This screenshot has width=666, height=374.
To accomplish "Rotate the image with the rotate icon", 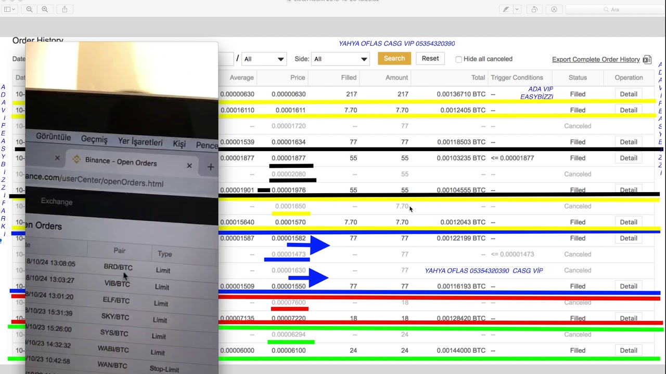I will click(534, 9).
